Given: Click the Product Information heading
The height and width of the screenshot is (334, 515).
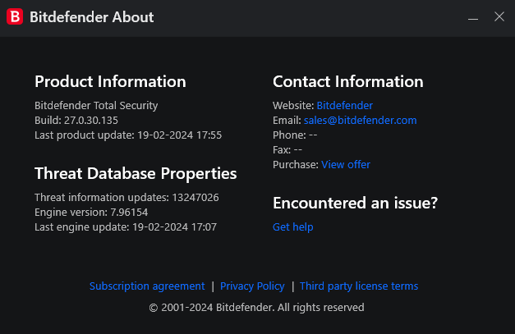Looking at the screenshot, I should click(x=110, y=81).
